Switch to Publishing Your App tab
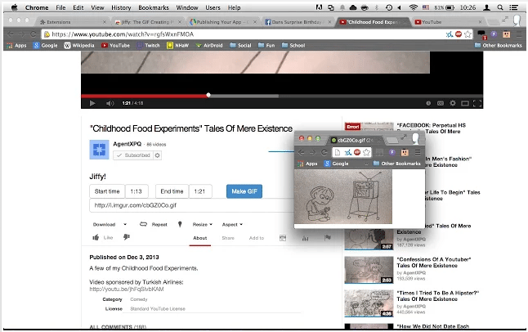The image size is (528, 332). point(222,22)
